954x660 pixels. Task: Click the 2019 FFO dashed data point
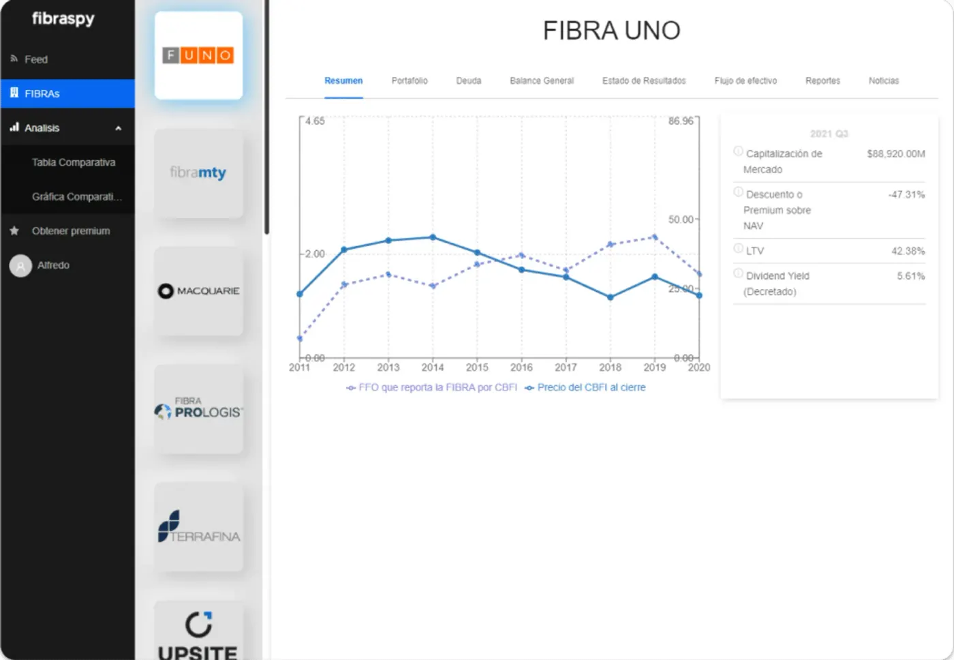tap(655, 237)
